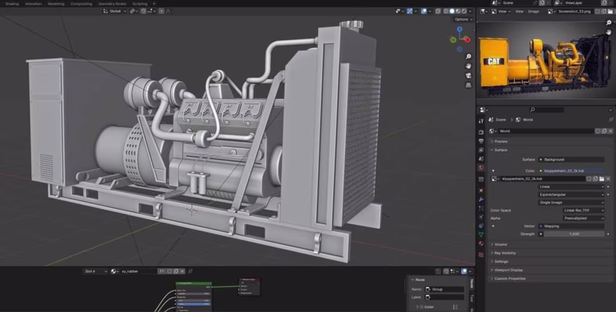This screenshot has height=312, width=616.
Task: Open the Linear interpolation dropdown
Action: 571,186
